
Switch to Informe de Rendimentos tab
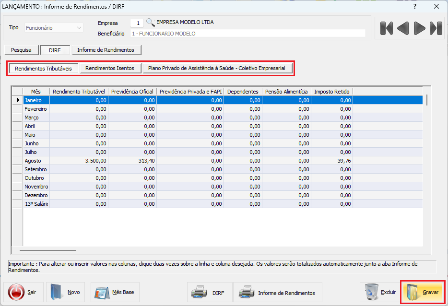coord(106,50)
